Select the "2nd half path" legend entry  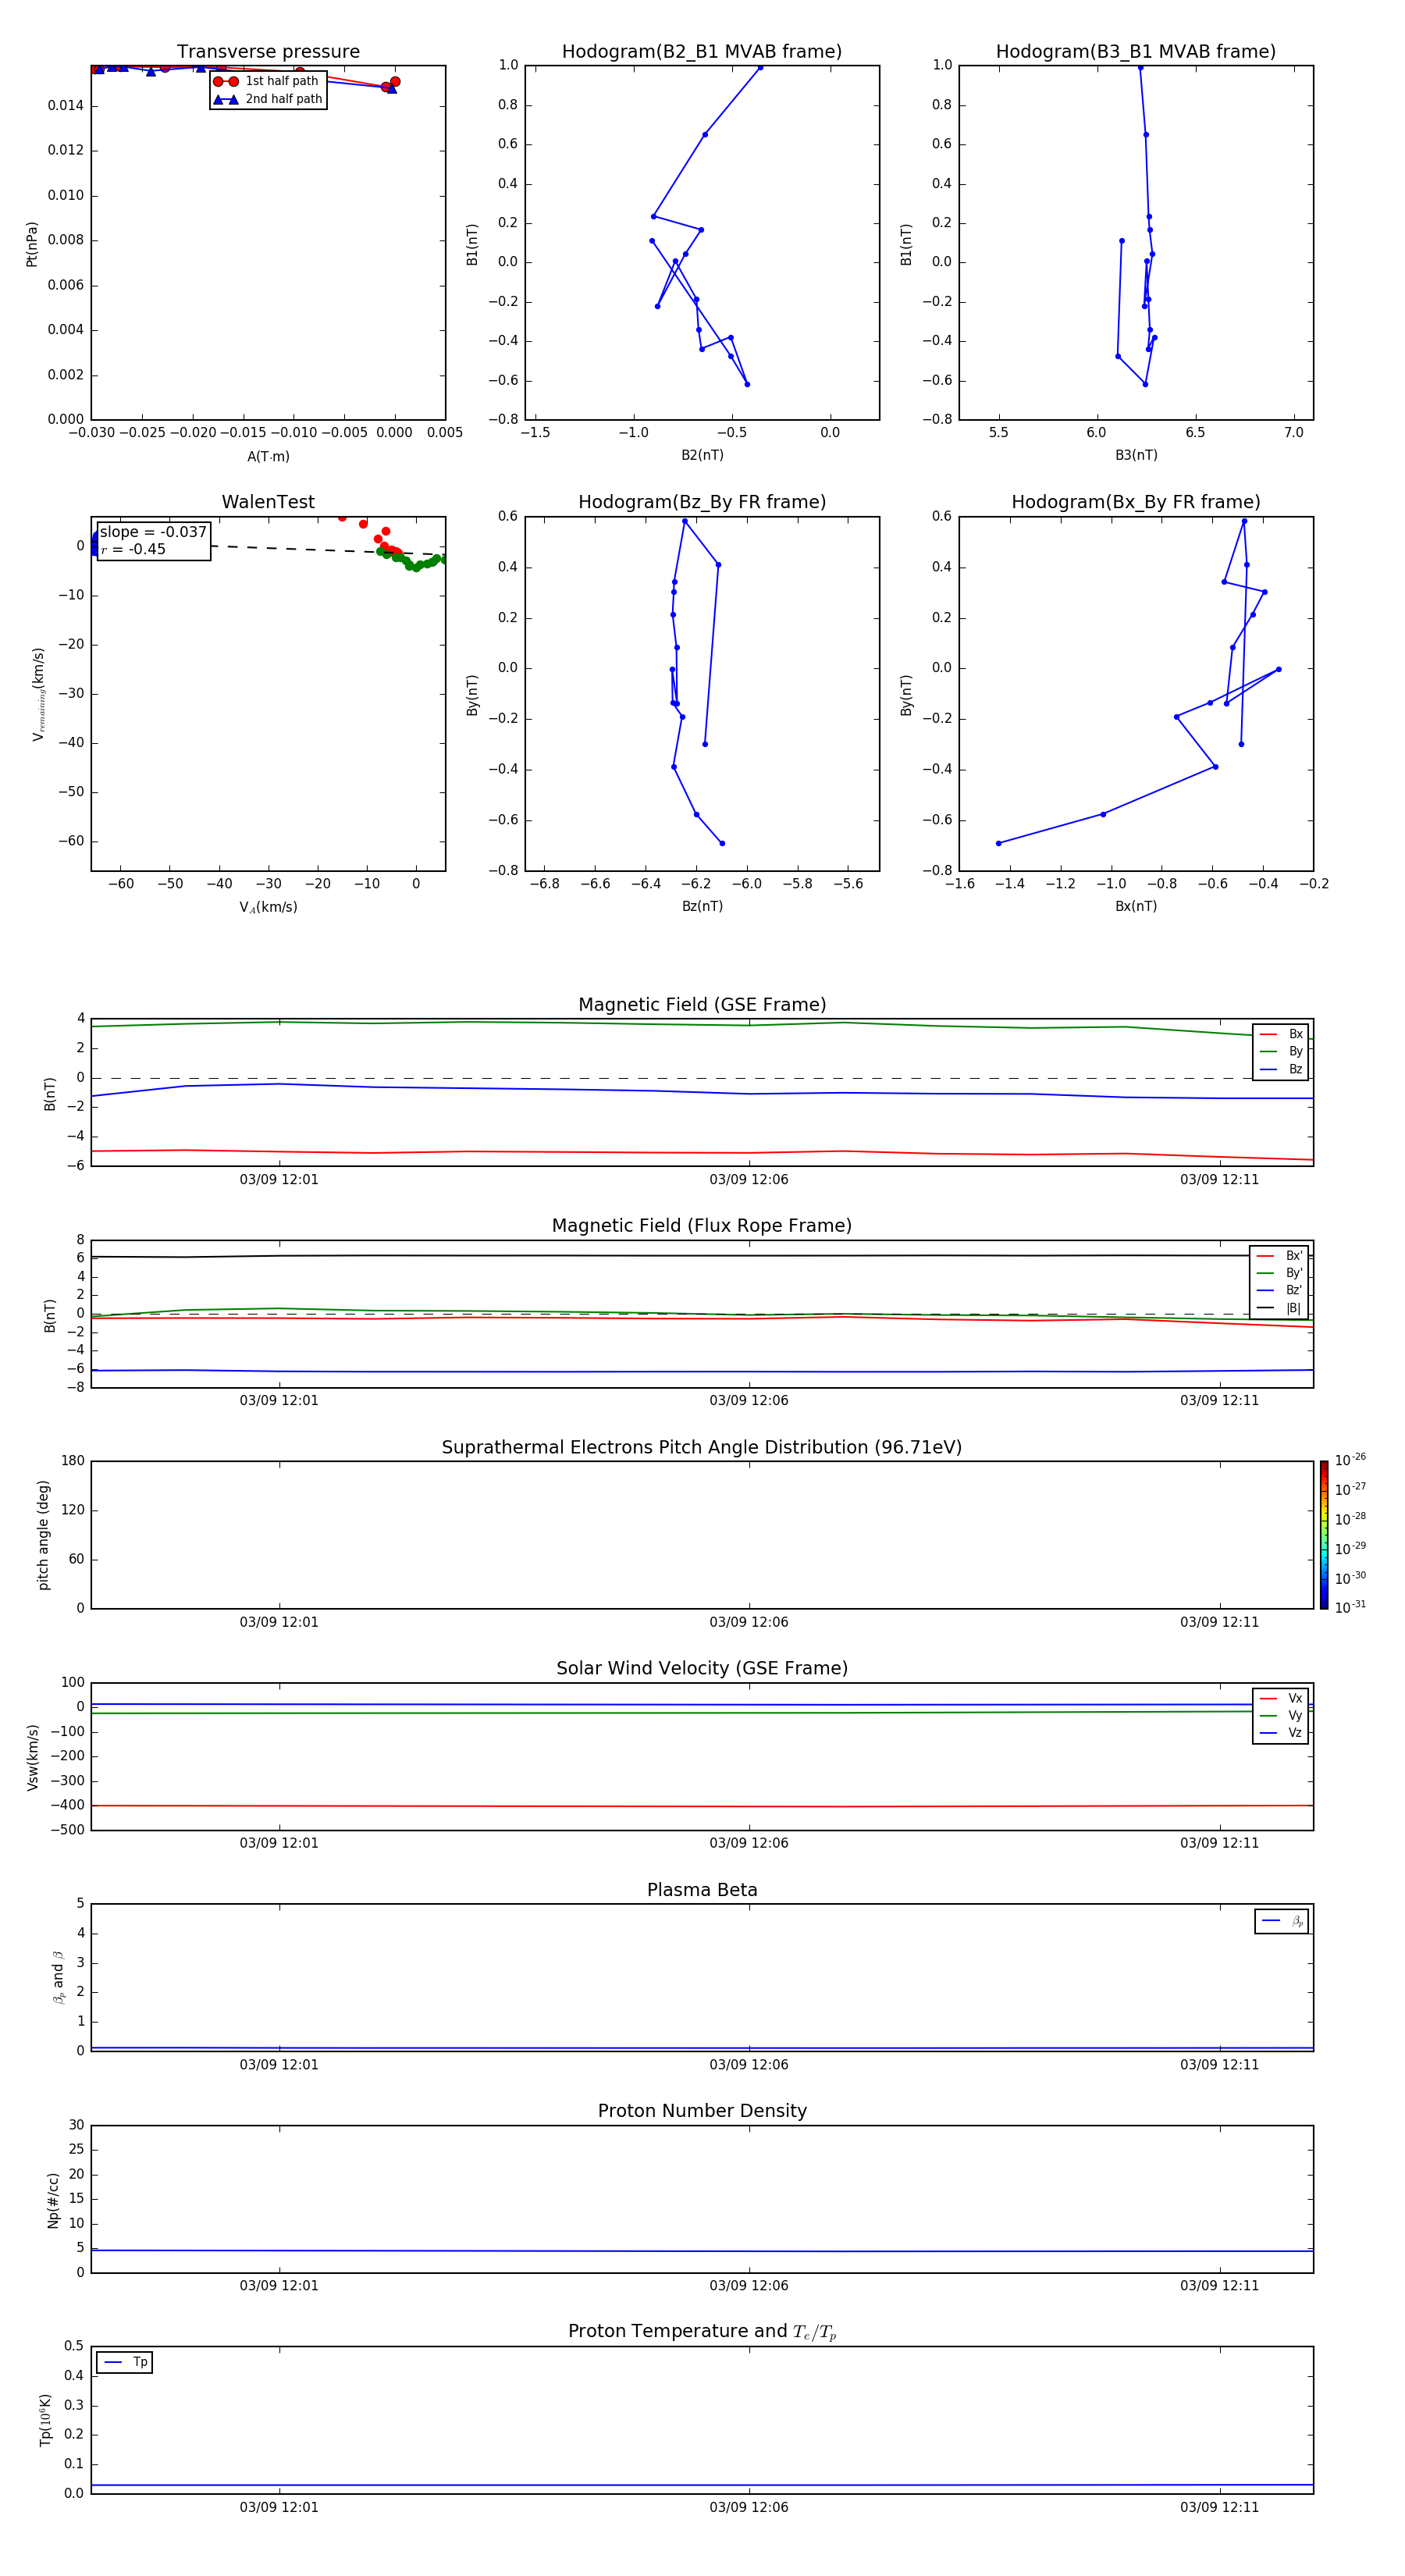tap(268, 99)
